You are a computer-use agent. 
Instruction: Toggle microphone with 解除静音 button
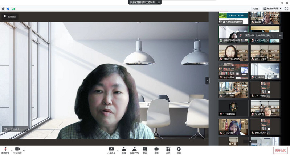pyautogui.click(x=5, y=150)
